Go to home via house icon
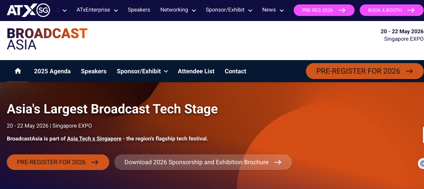This screenshot has width=424, height=189. tap(18, 71)
